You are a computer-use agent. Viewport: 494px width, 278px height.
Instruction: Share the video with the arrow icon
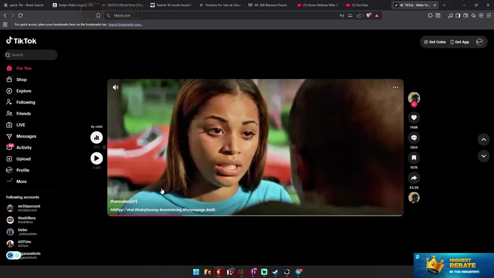pyautogui.click(x=414, y=178)
